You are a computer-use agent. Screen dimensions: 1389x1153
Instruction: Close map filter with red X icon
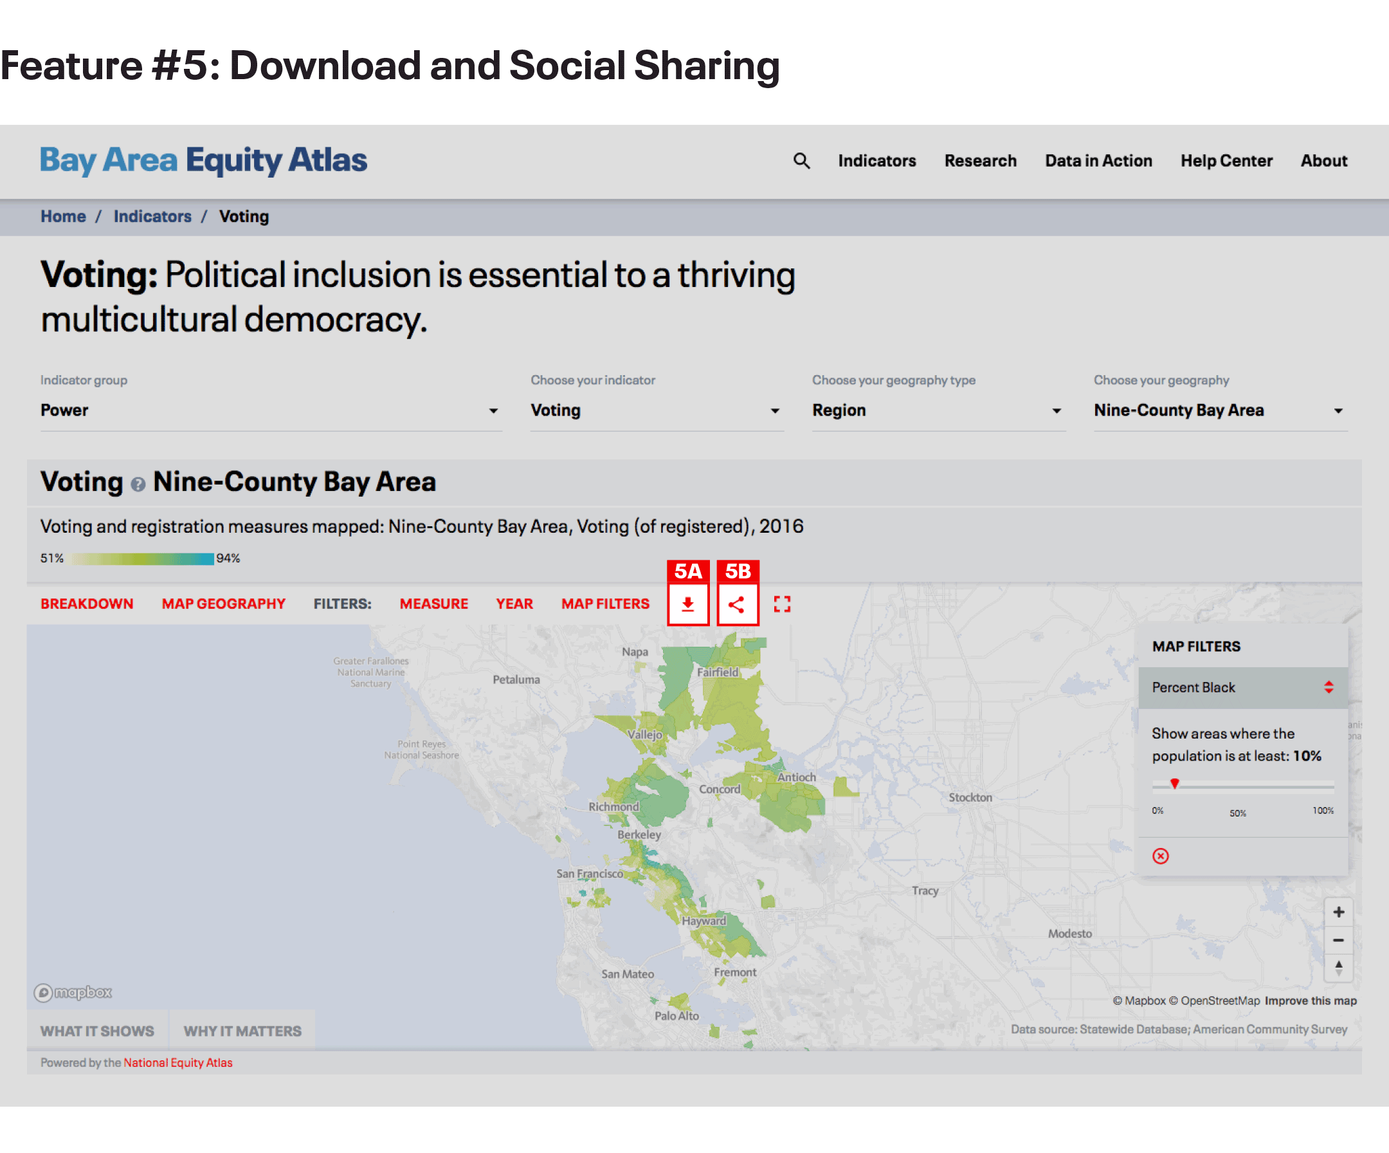[1160, 856]
